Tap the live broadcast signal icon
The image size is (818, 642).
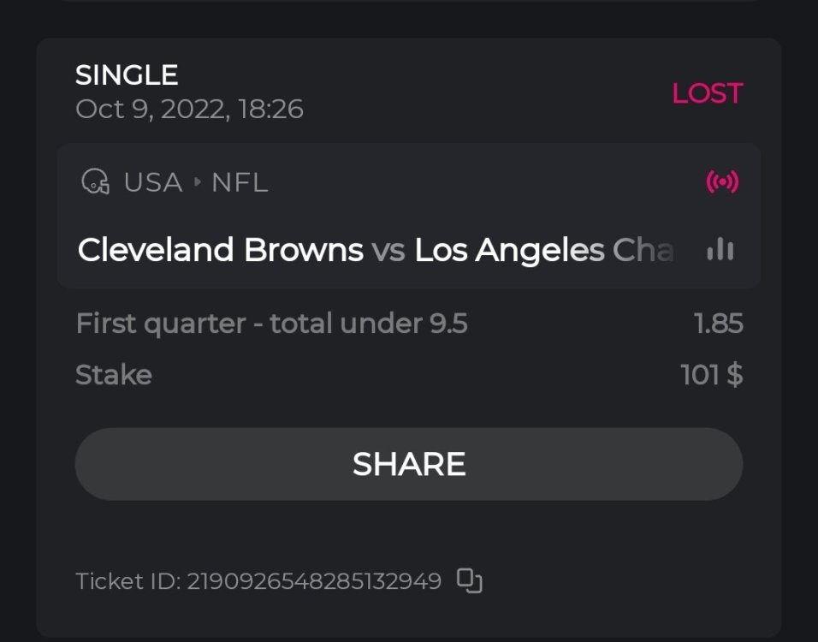(x=721, y=182)
